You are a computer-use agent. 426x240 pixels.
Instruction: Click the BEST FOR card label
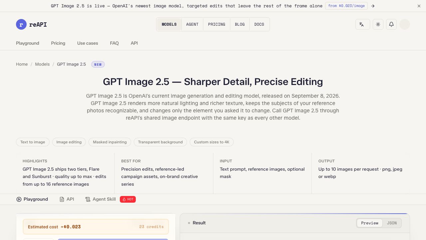pos(131,161)
